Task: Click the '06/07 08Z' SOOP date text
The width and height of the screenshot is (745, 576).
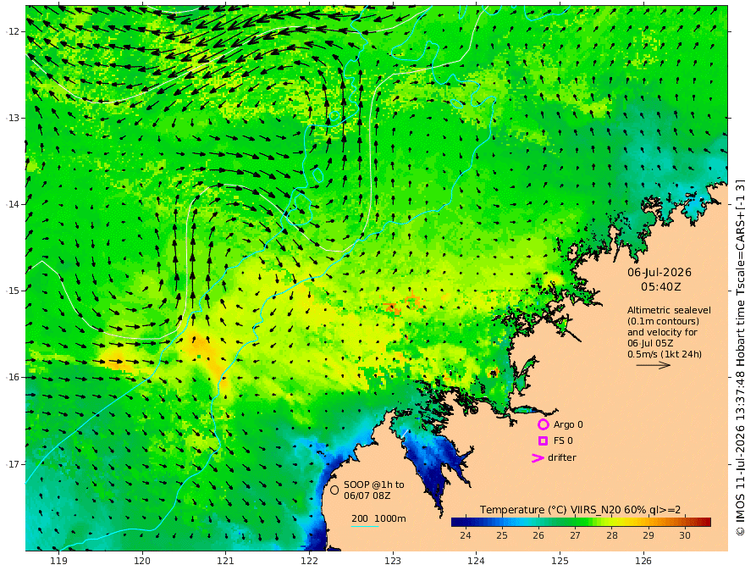Action: [x=367, y=496]
